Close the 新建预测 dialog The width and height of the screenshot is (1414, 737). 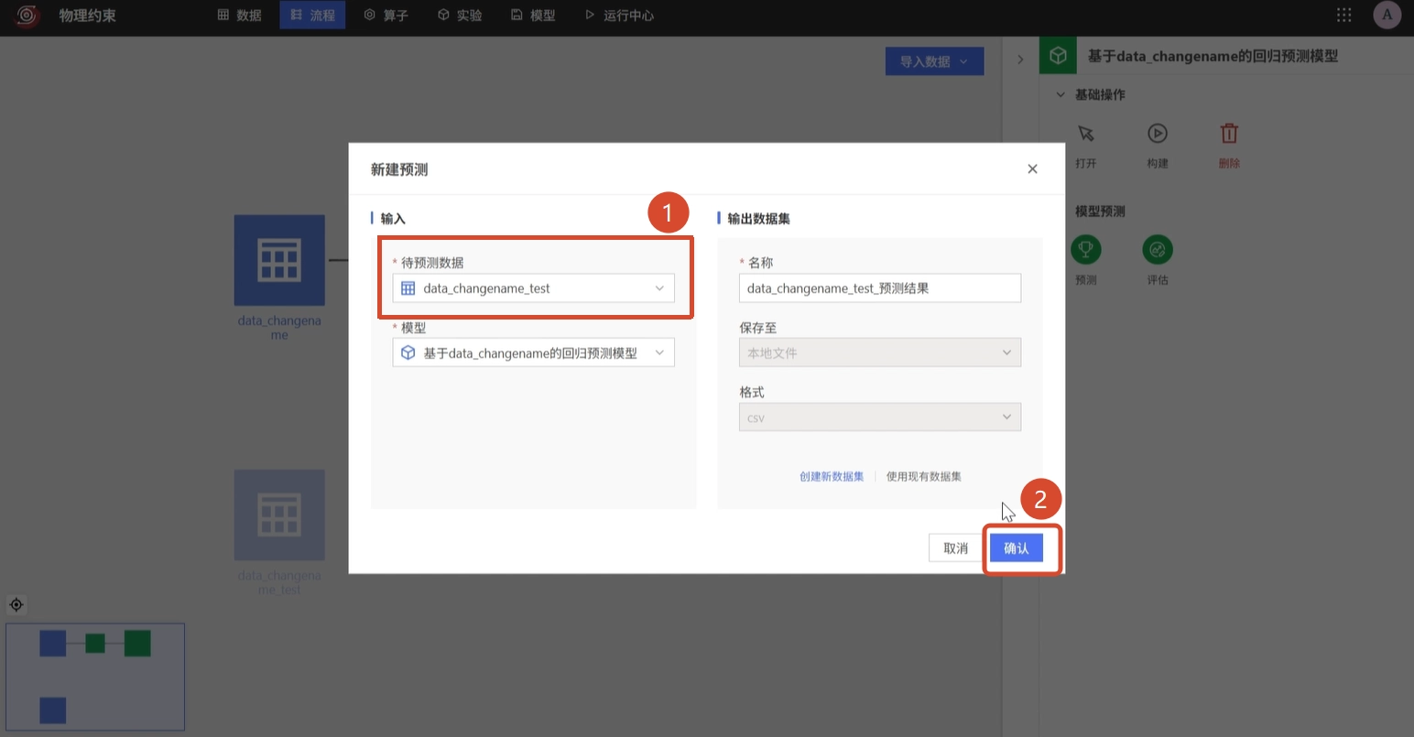(x=1032, y=169)
